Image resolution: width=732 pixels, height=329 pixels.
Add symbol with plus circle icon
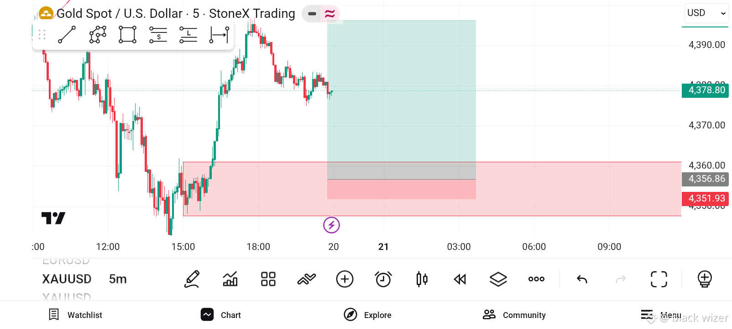point(345,279)
